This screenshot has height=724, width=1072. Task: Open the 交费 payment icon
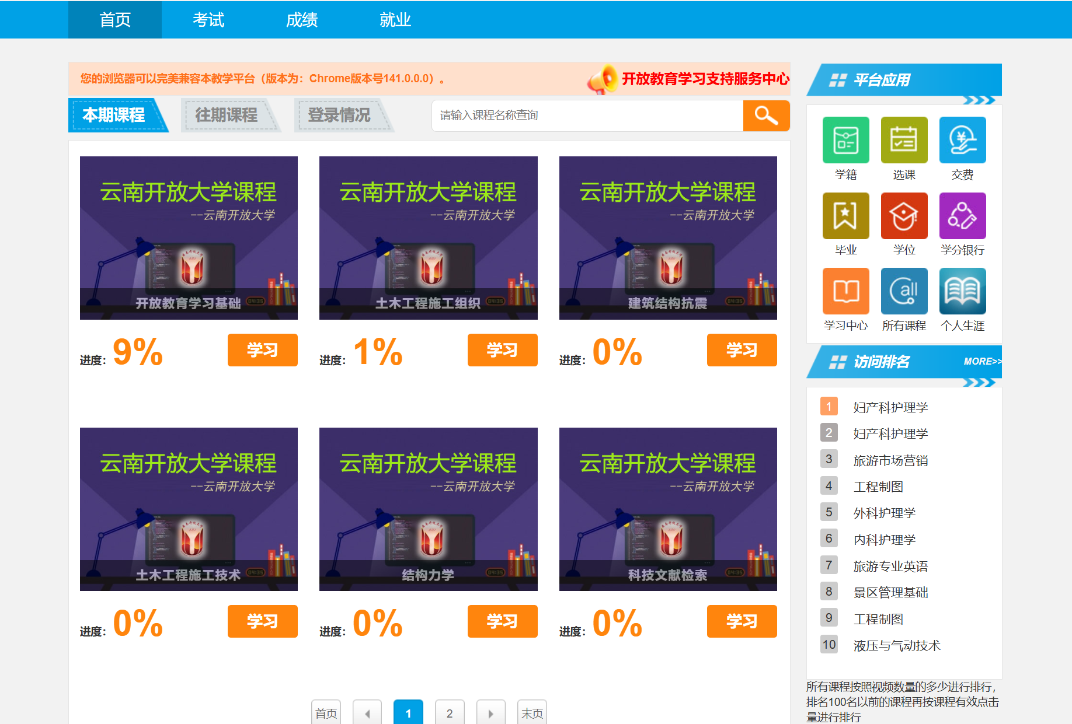coord(962,141)
